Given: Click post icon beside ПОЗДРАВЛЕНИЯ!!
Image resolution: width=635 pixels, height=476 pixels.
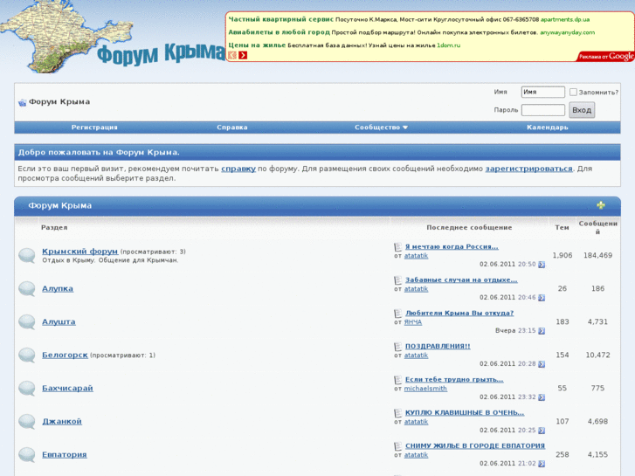Looking at the screenshot, I should click(x=397, y=347).
